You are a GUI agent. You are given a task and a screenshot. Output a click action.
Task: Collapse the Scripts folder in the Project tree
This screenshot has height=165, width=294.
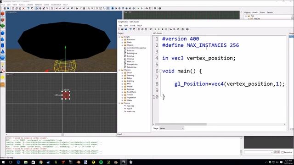pos(119,37)
